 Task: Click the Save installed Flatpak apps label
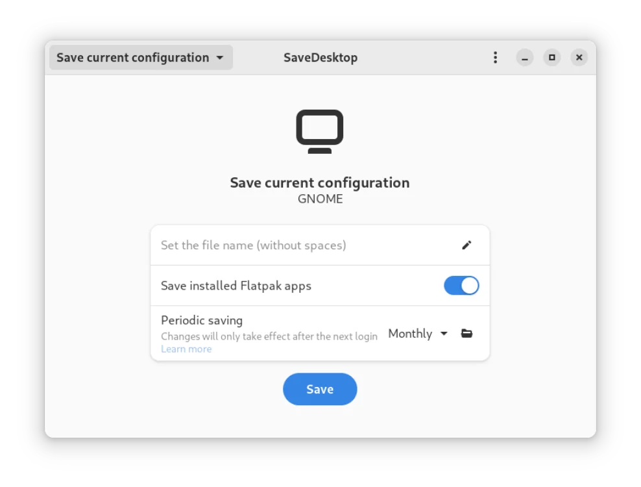click(x=236, y=286)
